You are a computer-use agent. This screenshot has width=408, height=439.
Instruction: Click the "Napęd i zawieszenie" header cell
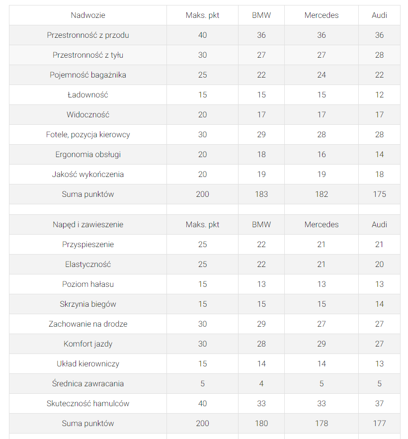coord(88,225)
